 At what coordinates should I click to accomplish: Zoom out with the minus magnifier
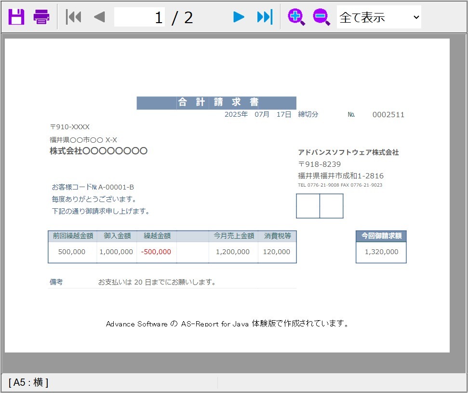321,17
